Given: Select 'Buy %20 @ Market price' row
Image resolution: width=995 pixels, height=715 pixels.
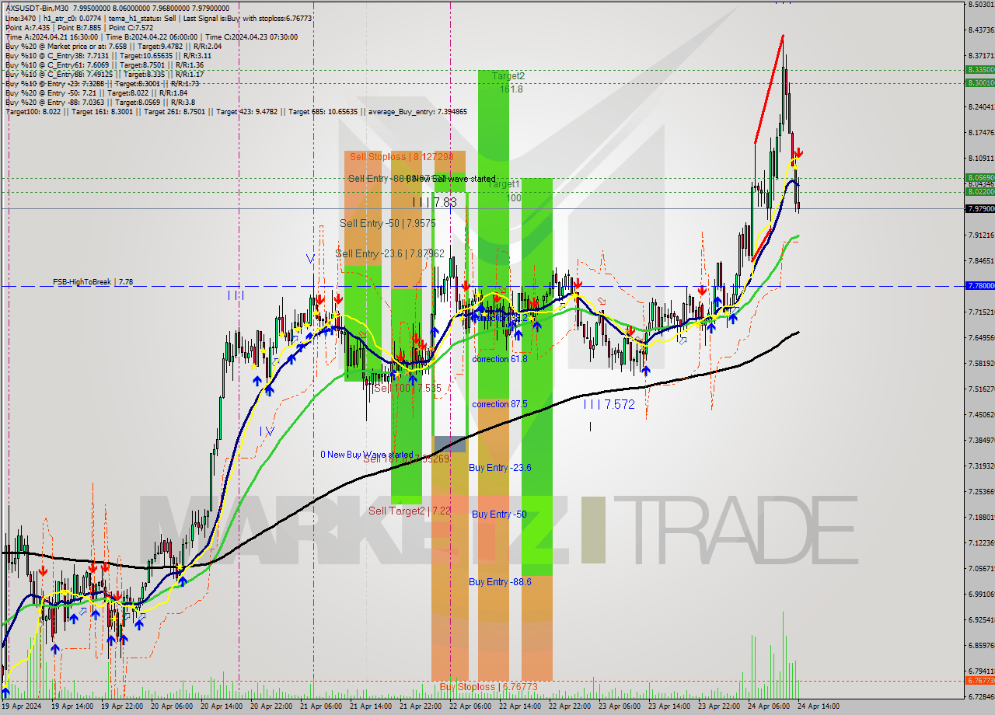Looking at the screenshot, I should pos(113,46).
